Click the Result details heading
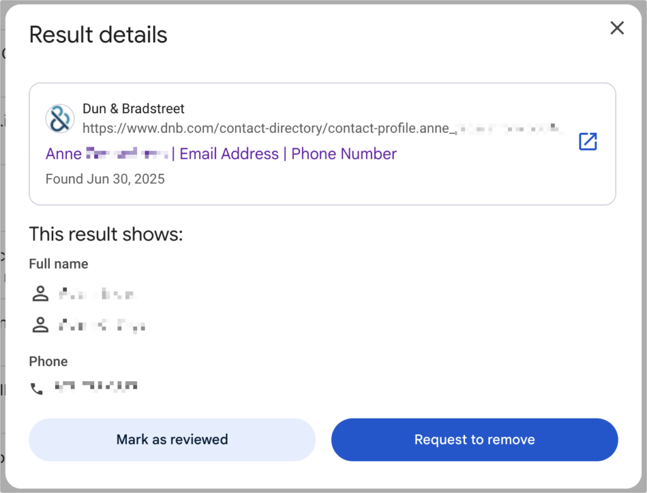 98,35
